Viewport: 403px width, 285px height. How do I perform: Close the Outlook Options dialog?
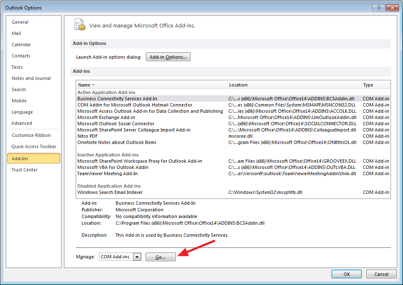point(392,8)
